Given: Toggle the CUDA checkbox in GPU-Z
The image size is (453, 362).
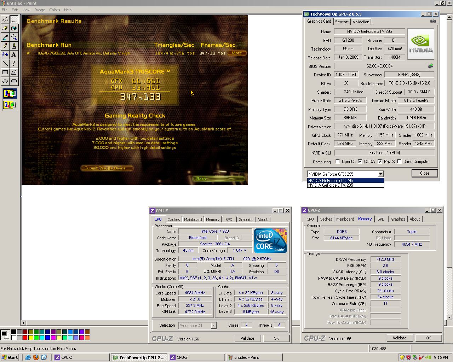Looking at the screenshot, I should point(360,162).
